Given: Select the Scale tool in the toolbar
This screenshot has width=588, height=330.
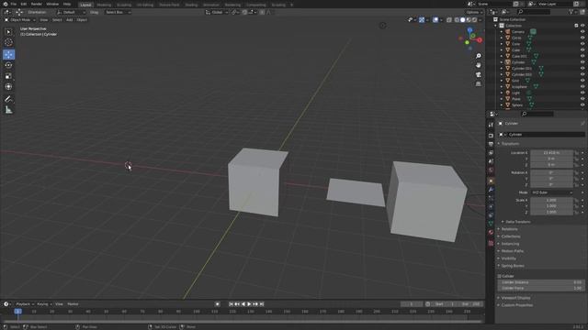Looking at the screenshot, I should 8,76.
